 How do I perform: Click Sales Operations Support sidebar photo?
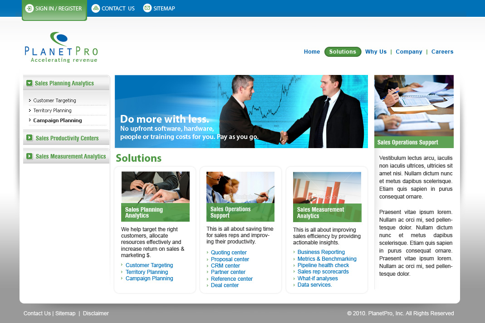point(414,105)
